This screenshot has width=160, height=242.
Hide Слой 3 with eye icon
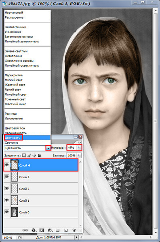(x=7, y=177)
